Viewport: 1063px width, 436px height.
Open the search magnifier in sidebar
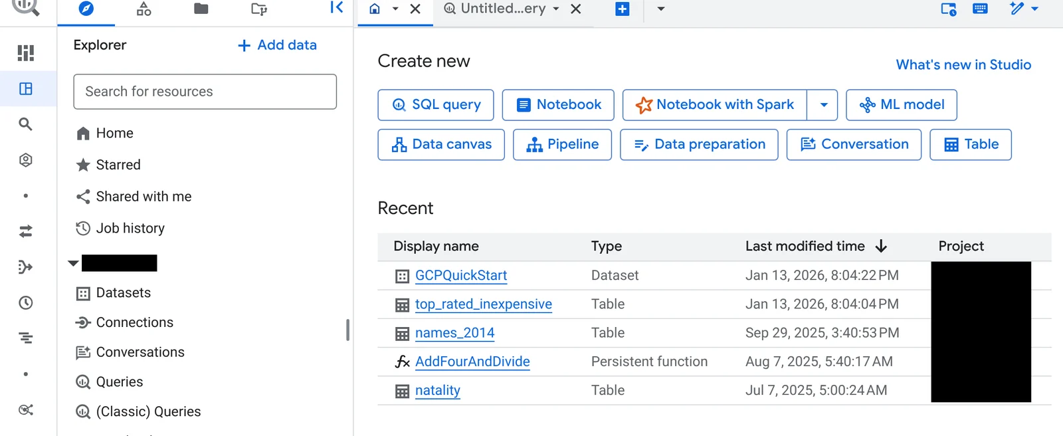[x=26, y=124]
